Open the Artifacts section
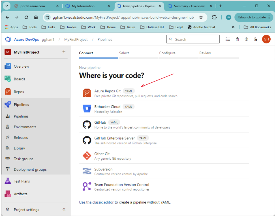 20,194
